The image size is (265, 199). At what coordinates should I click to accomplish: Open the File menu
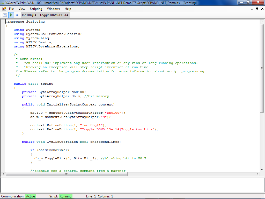tap(11, 9)
